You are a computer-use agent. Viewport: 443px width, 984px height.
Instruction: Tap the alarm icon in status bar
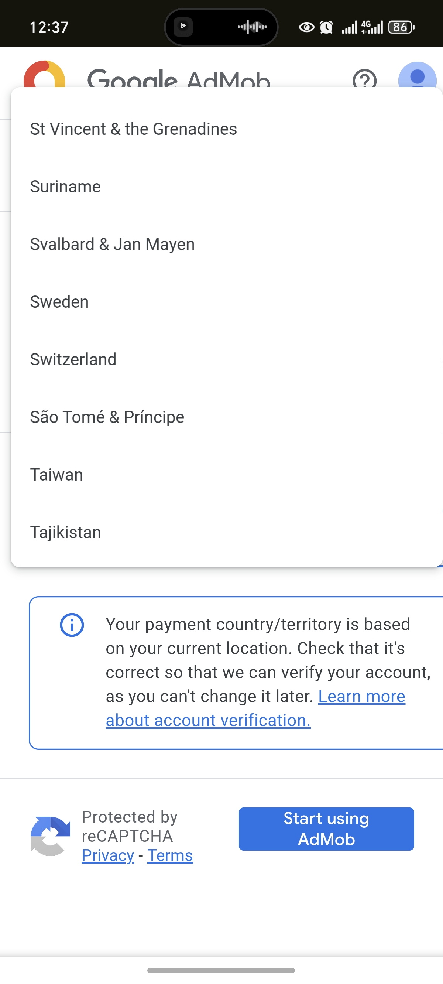326,27
